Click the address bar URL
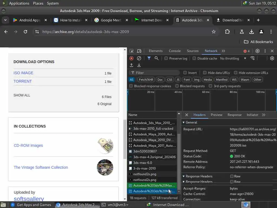The width and height of the screenshot is (277, 208). 86,32
